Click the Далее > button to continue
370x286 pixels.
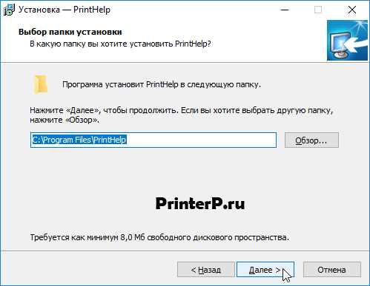[265, 270]
